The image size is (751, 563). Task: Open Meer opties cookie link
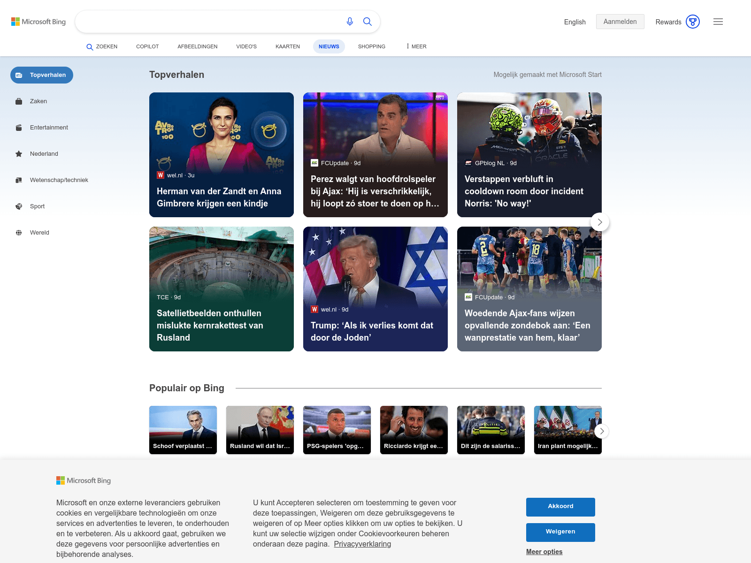[544, 552]
